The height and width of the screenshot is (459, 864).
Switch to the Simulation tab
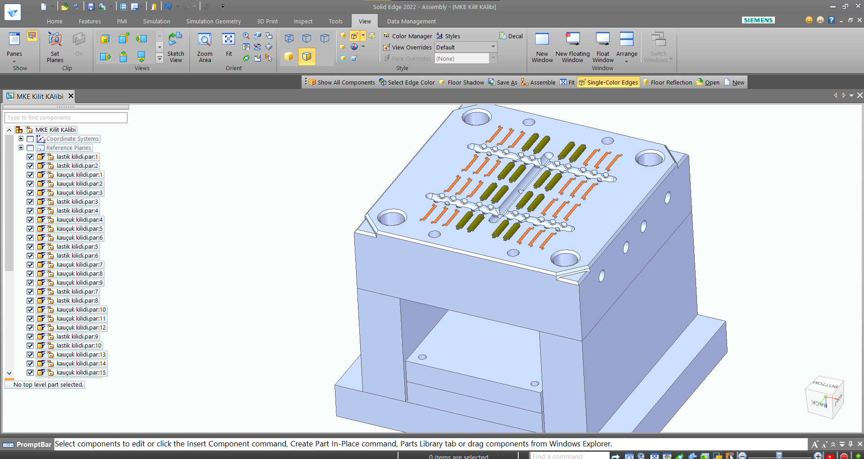point(156,21)
